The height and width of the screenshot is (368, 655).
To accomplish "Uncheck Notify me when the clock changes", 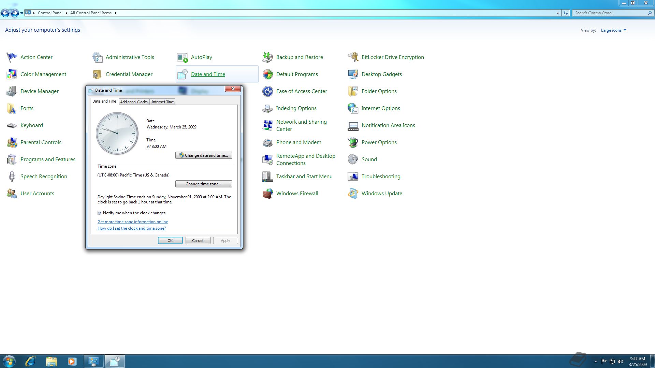I will click(100, 213).
